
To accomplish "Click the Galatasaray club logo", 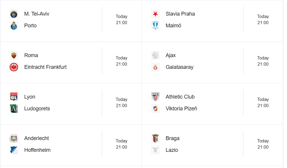I will point(155,67).
